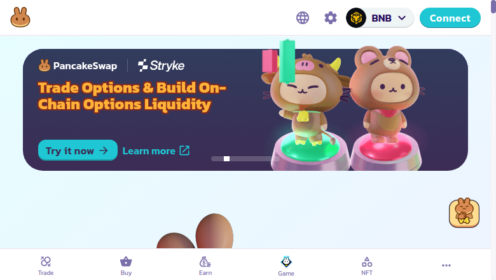Viewport: 496px width, 280px height.
Task: Expand the BNB network dropdown chevron
Action: point(402,18)
